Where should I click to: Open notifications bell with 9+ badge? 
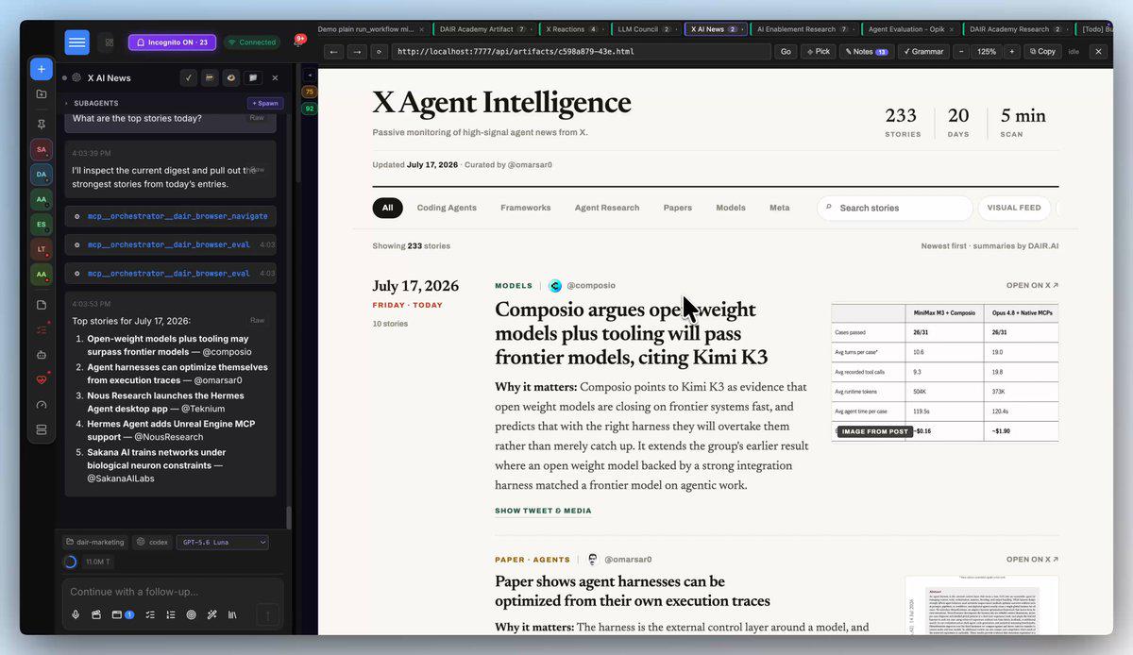298,42
